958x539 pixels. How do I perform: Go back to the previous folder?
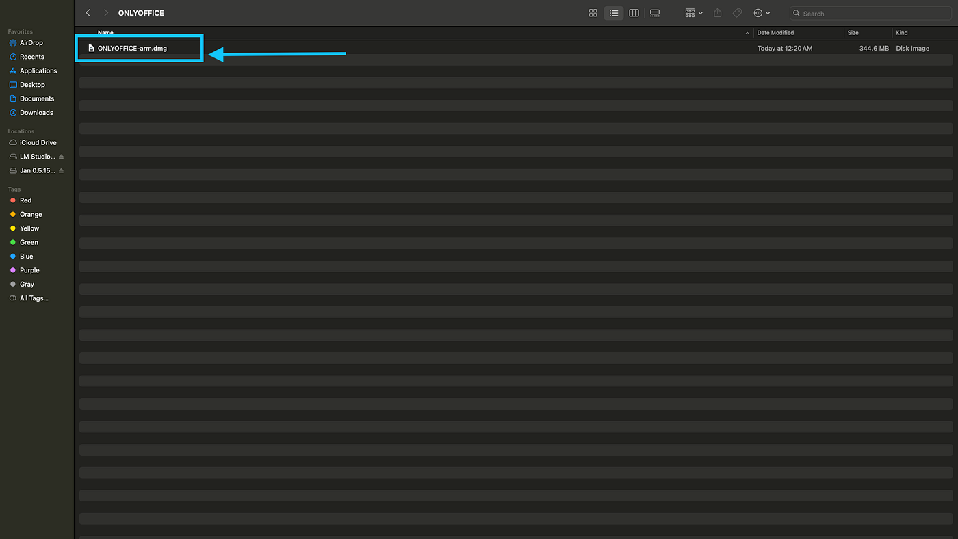point(88,13)
